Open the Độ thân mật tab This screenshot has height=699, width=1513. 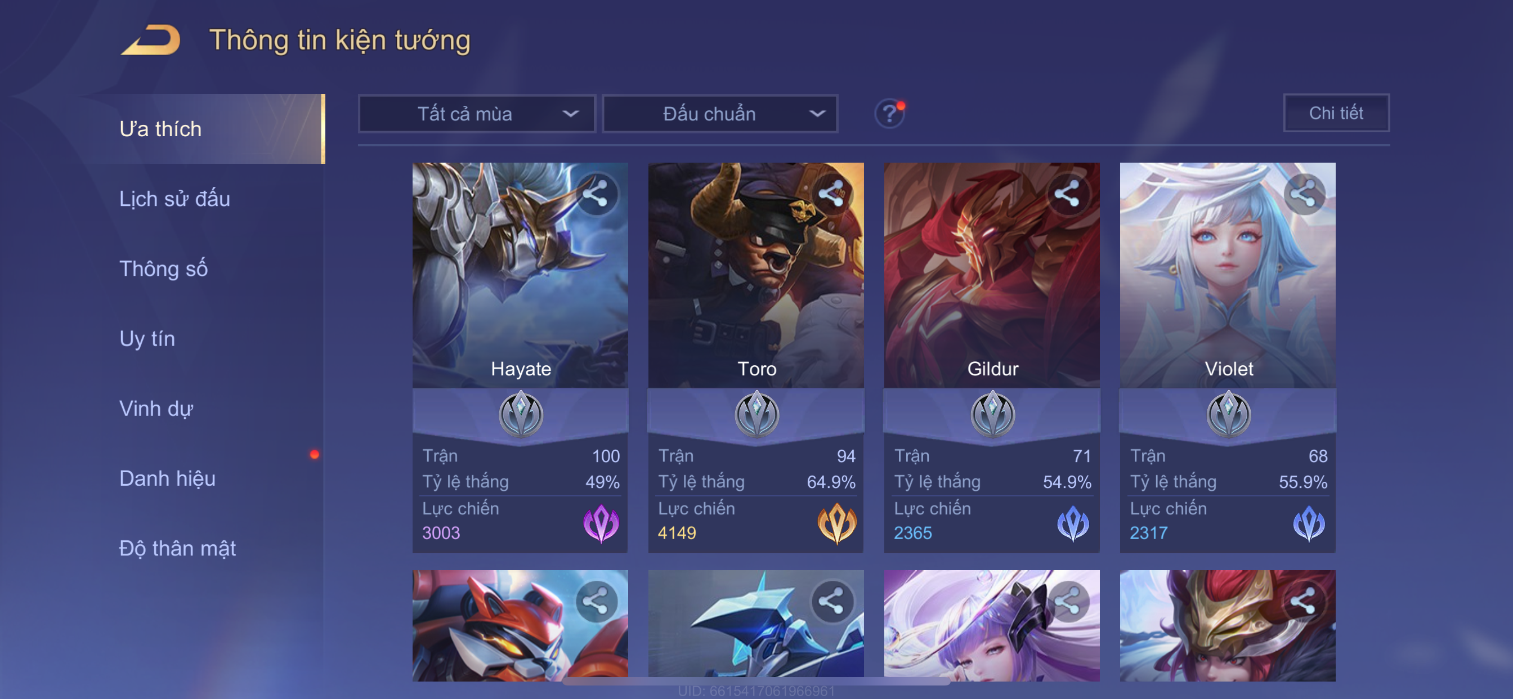177,548
